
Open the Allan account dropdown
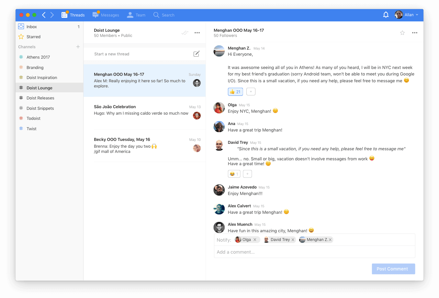(407, 15)
